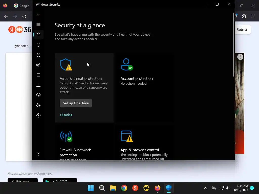The image size is (259, 194).
Task: Open Account protection heading
Action: pyautogui.click(x=136, y=79)
